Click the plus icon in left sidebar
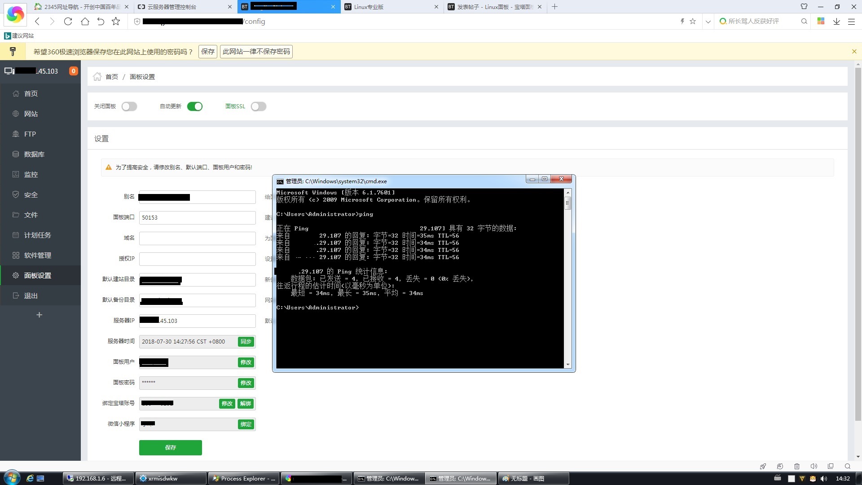 click(x=40, y=315)
